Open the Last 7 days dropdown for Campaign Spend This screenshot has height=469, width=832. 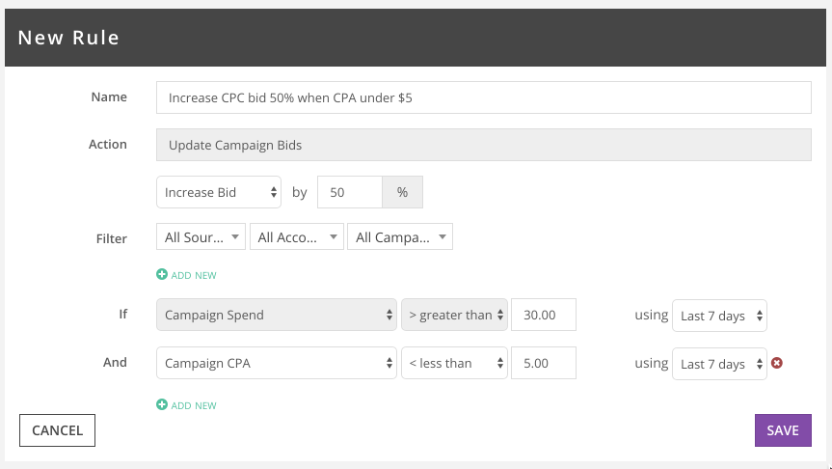coord(719,316)
